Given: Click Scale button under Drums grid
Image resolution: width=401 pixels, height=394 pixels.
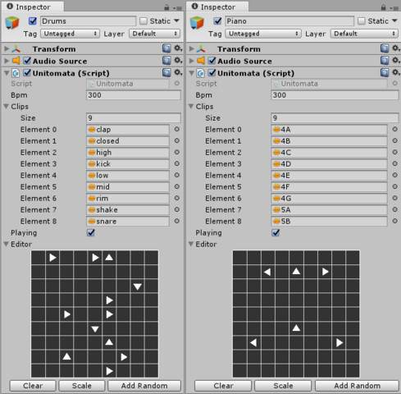Looking at the screenshot, I should click(82, 386).
